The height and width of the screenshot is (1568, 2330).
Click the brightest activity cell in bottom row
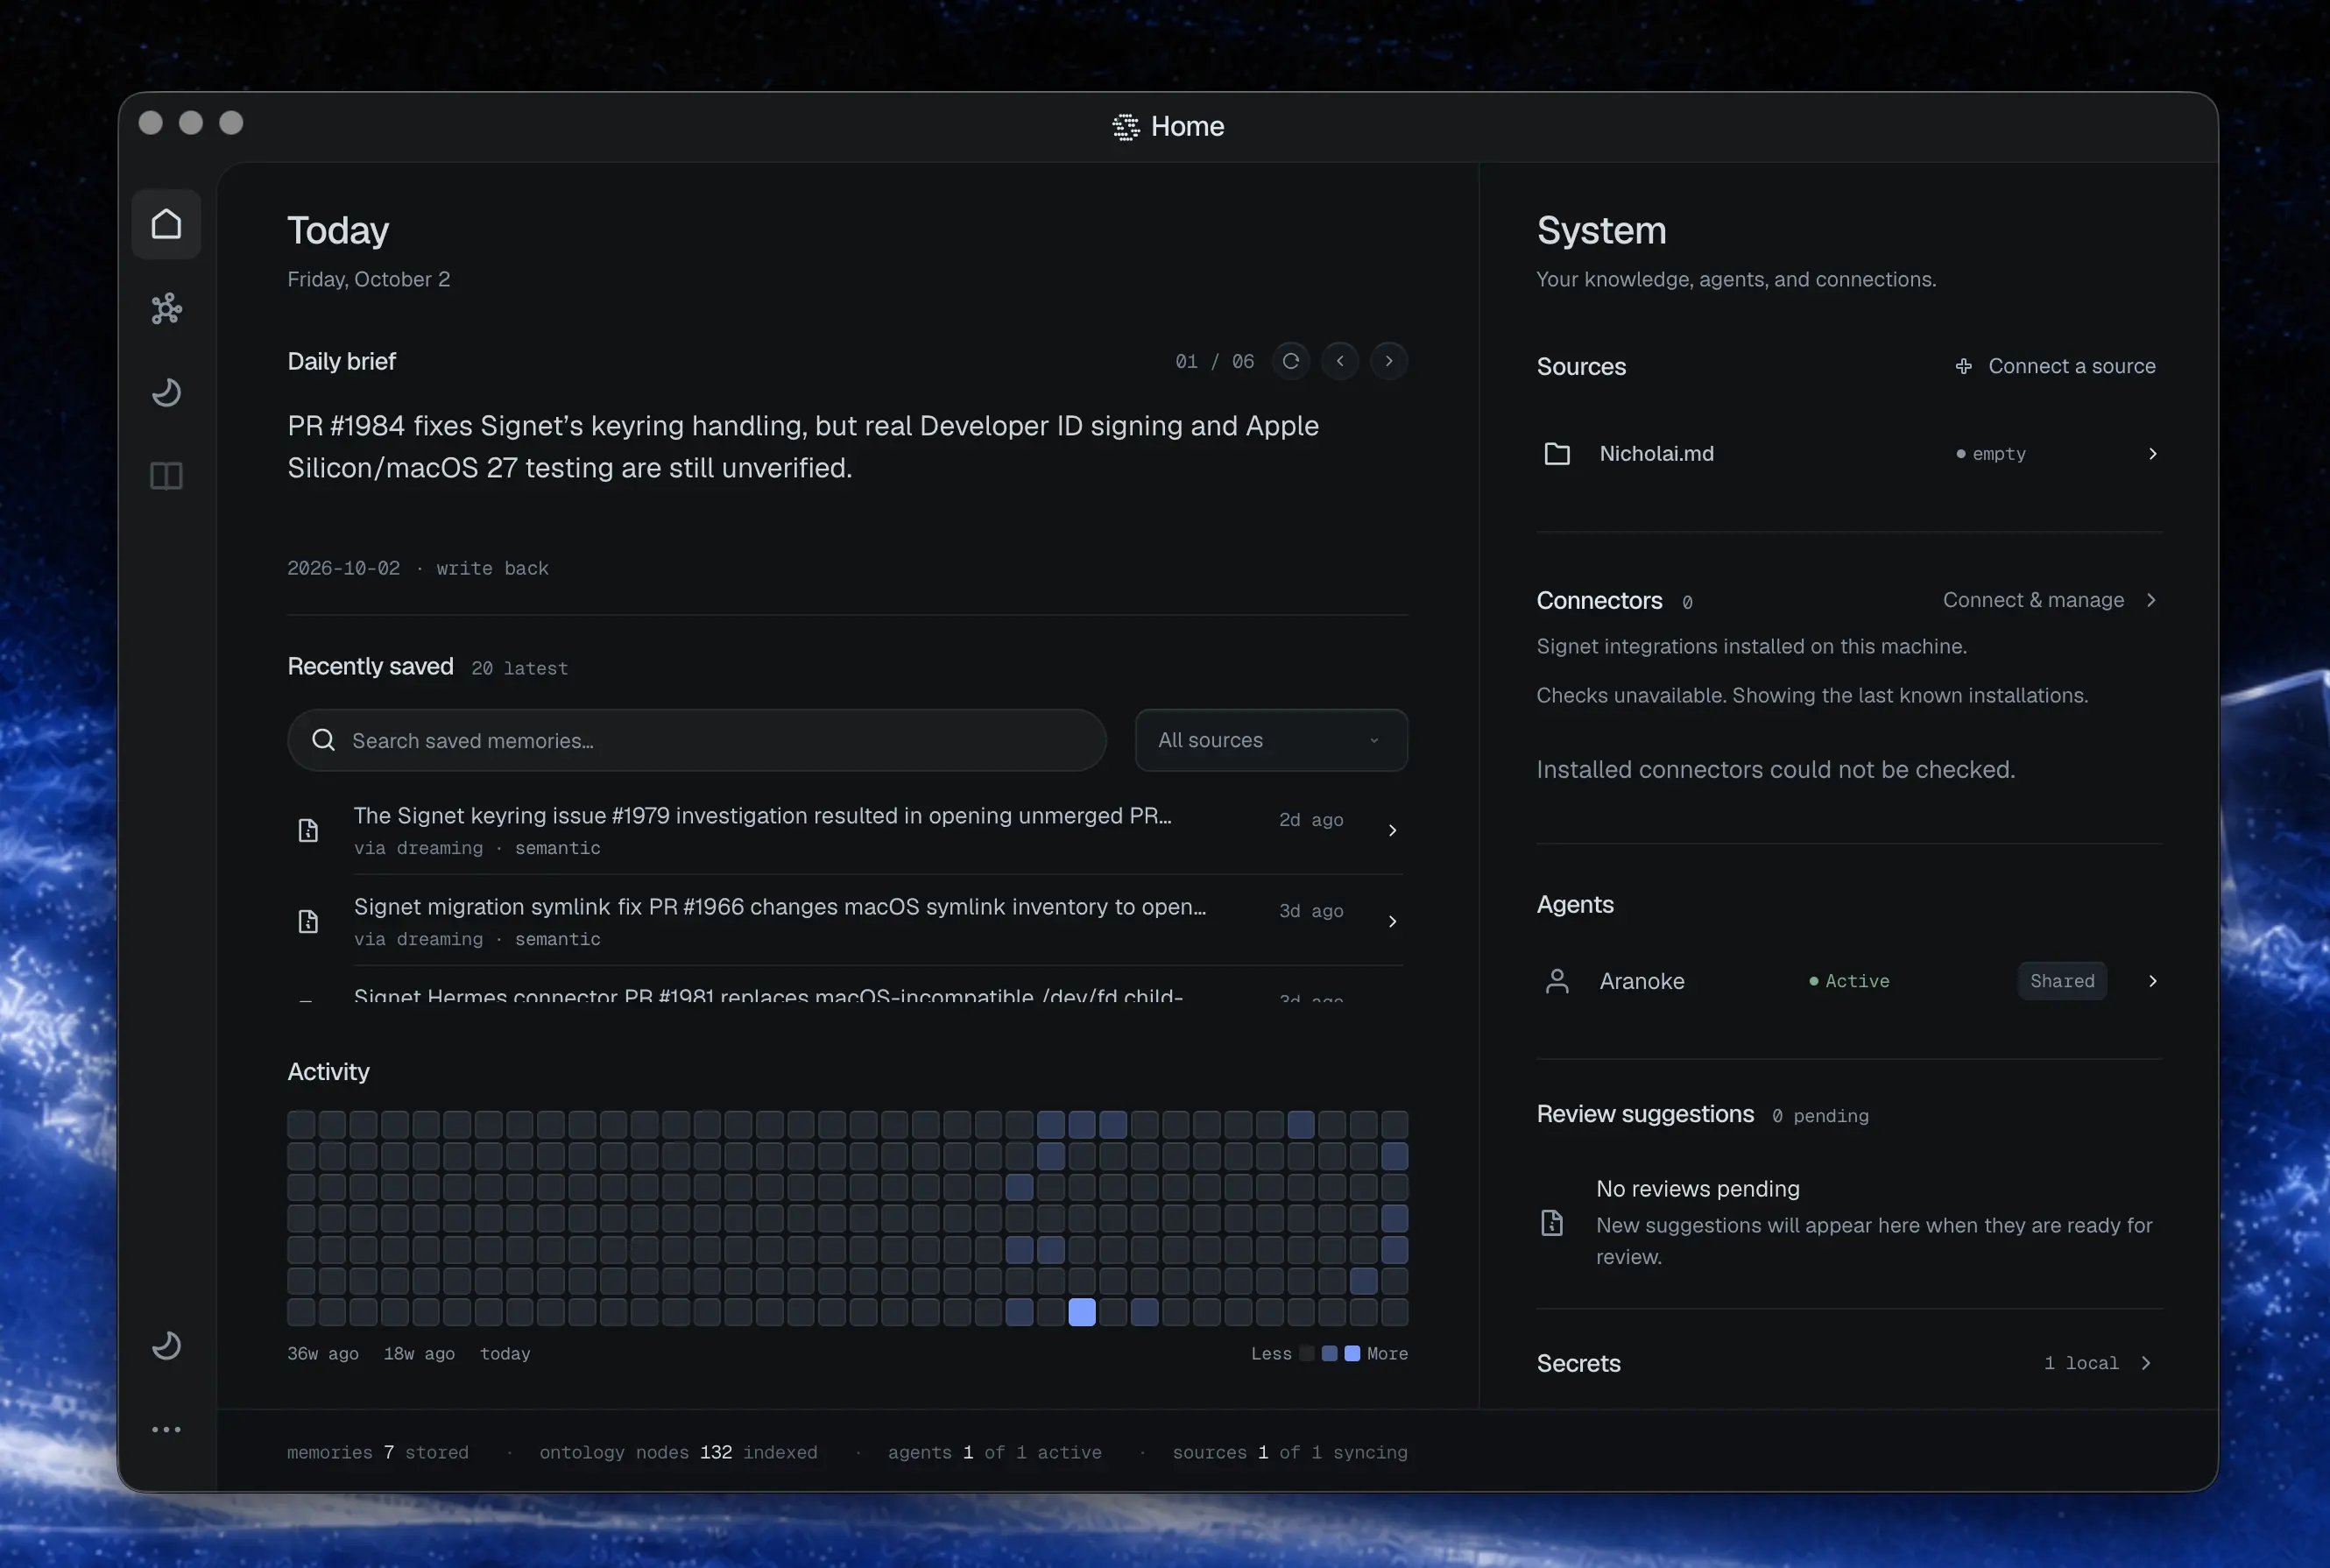[1082, 1312]
